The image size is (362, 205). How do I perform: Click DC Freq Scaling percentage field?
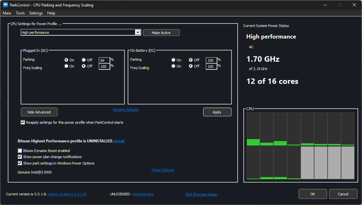[211, 67]
